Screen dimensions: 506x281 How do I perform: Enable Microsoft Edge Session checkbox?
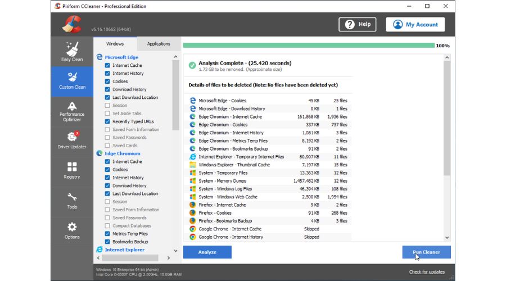pyautogui.click(x=107, y=105)
